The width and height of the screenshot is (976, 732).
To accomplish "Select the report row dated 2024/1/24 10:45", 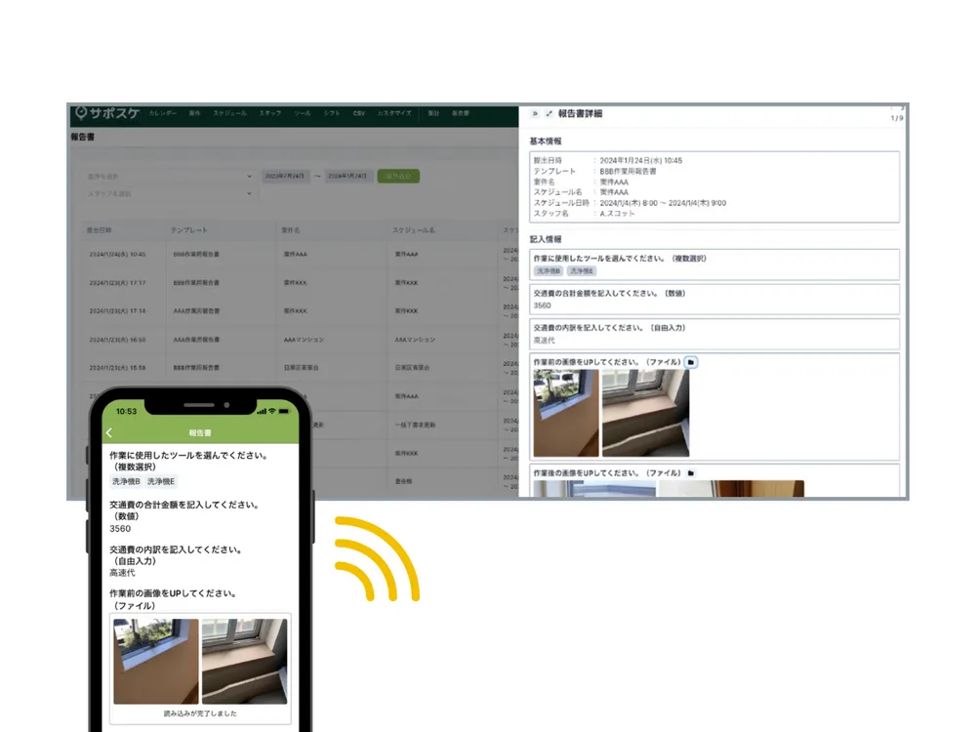I will pos(300,254).
